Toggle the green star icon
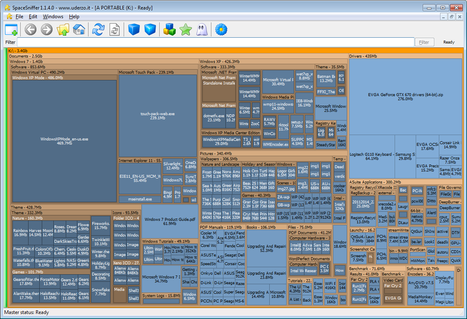This screenshot has height=319, width=467. (186, 29)
